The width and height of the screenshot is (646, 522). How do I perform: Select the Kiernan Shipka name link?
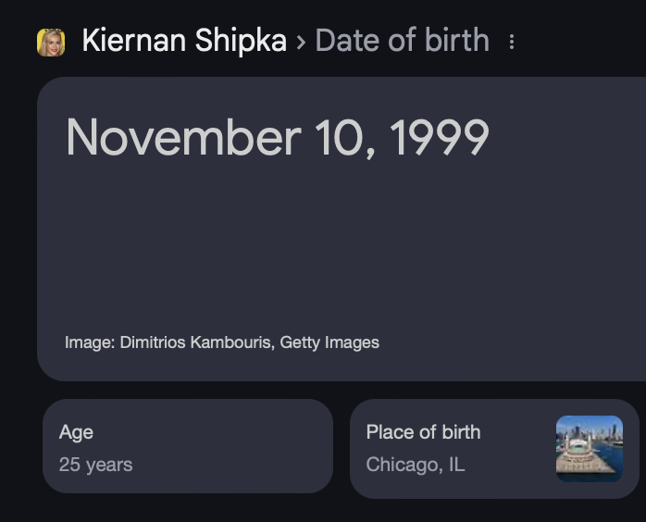(x=184, y=41)
